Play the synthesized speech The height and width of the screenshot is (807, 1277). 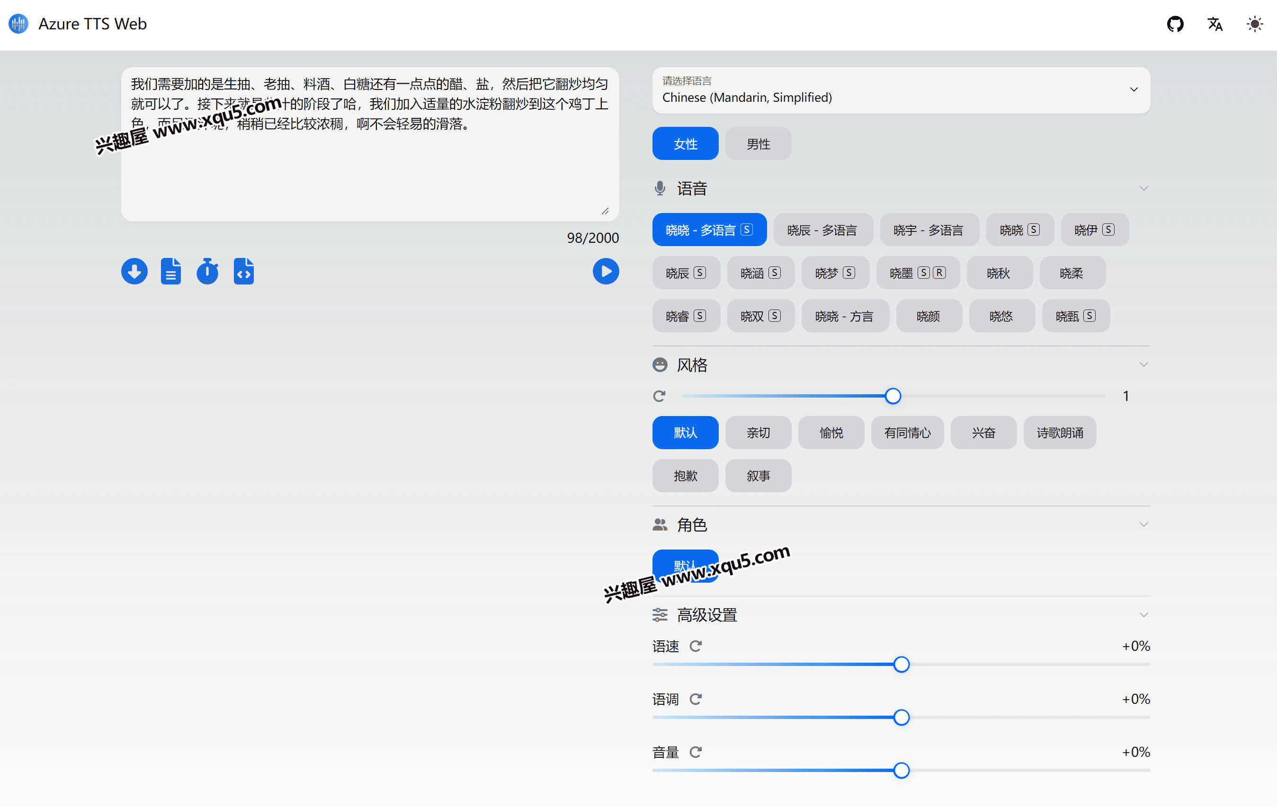(606, 272)
